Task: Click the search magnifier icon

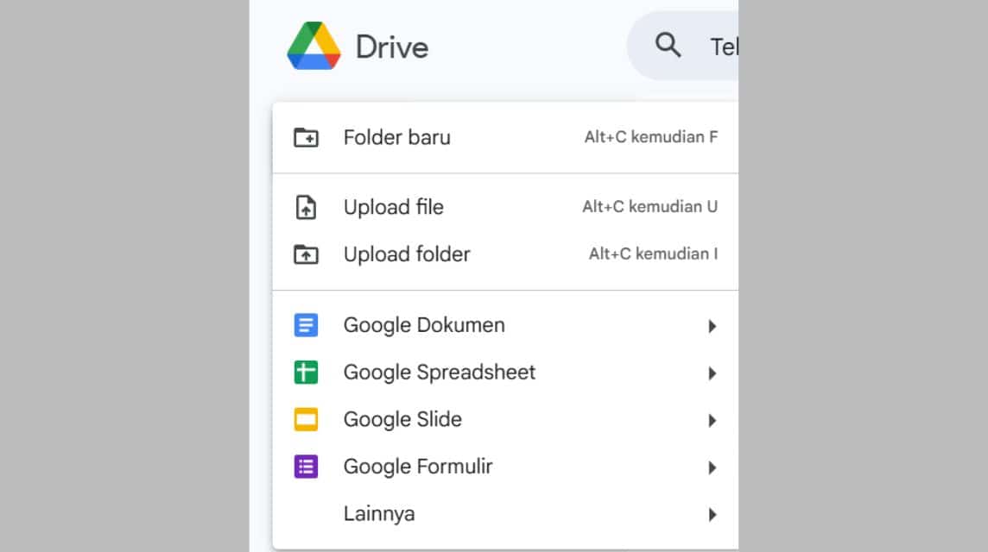Action: [668, 46]
